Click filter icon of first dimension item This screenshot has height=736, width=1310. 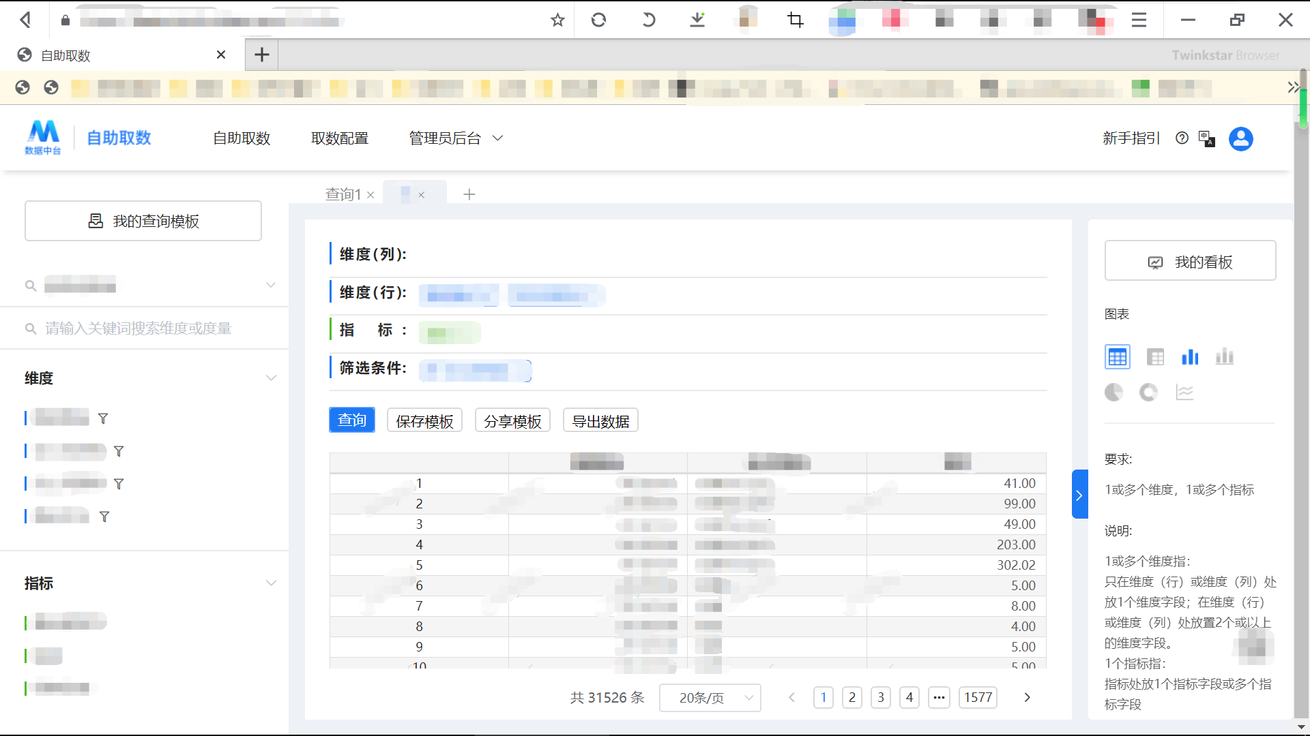103,418
